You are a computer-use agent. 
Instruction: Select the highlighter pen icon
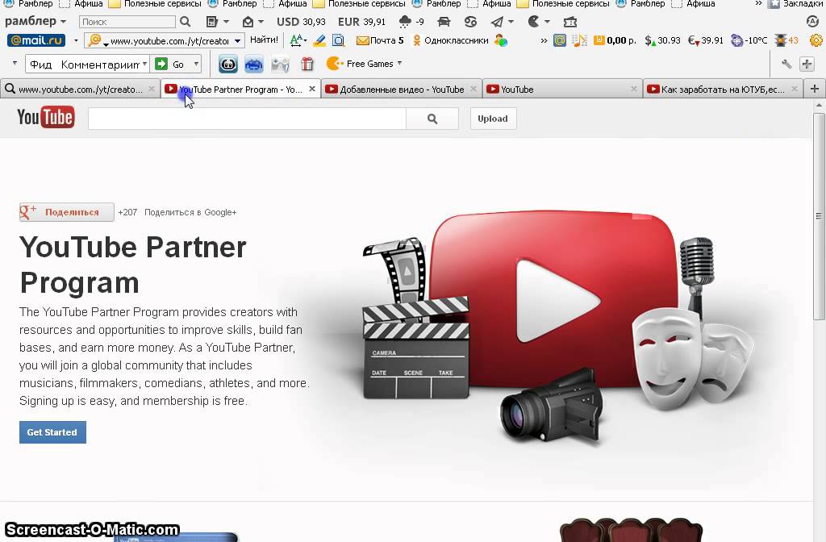point(319,40)
